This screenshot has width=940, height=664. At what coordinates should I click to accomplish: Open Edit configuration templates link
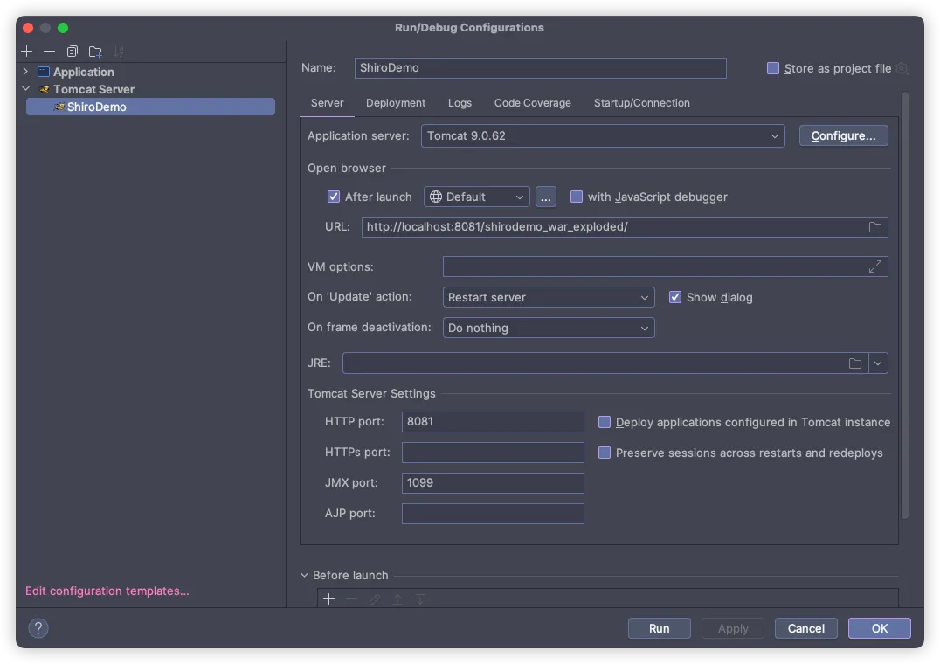click(107, 591)
